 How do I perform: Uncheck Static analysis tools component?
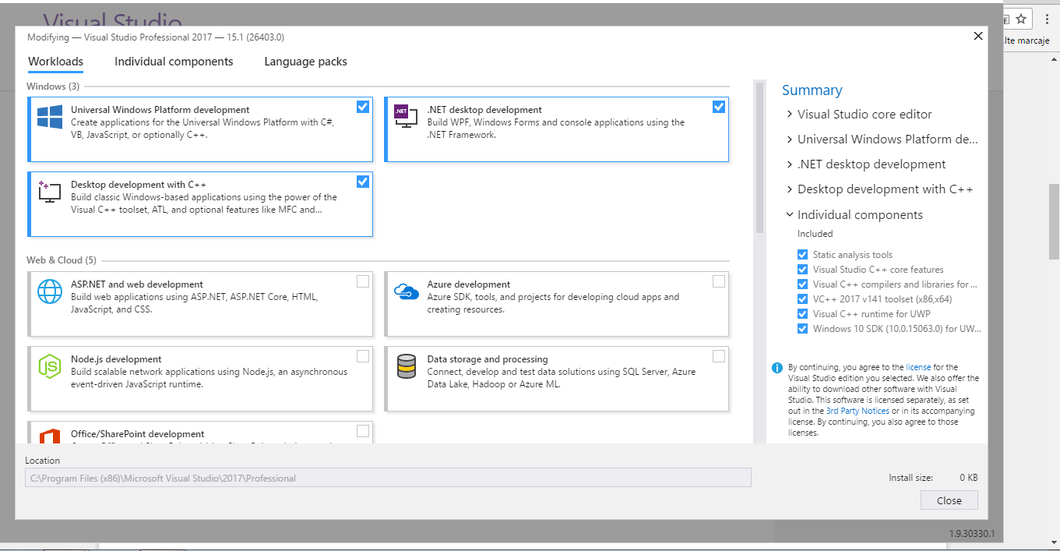(x=802, y=255)
